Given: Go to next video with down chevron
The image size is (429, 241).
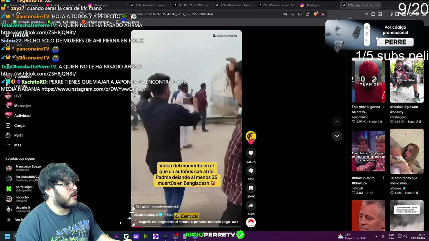Looking at the screenshot, I should click(337, 136).
